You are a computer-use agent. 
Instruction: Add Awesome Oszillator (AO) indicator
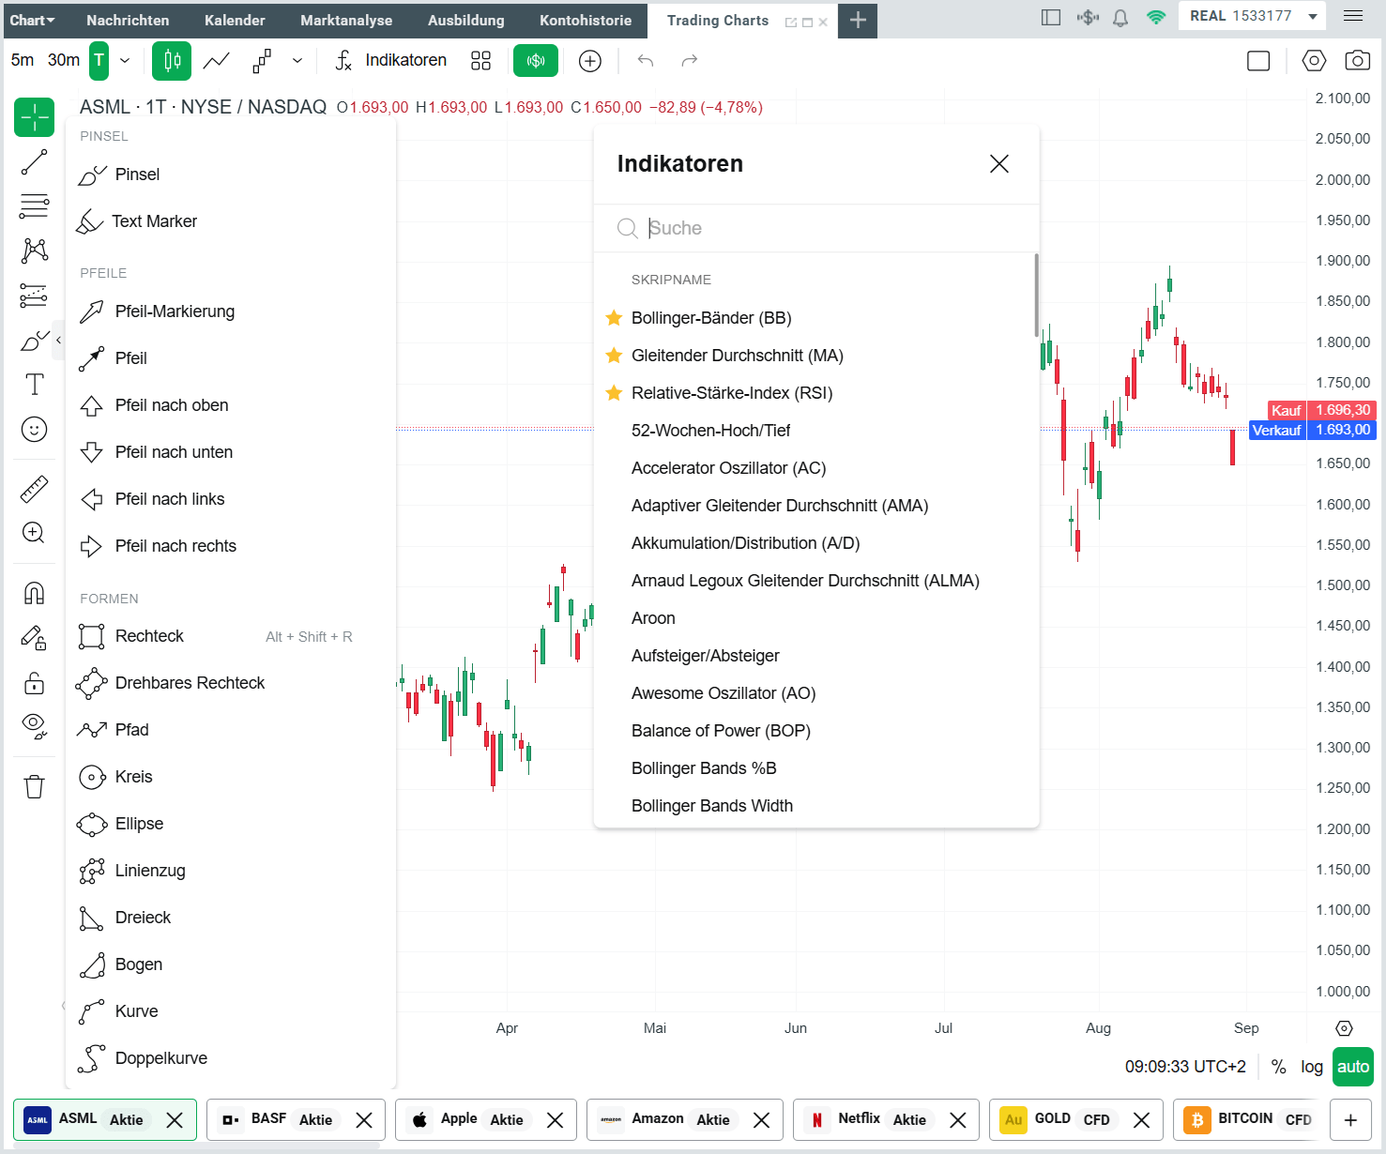723,693
